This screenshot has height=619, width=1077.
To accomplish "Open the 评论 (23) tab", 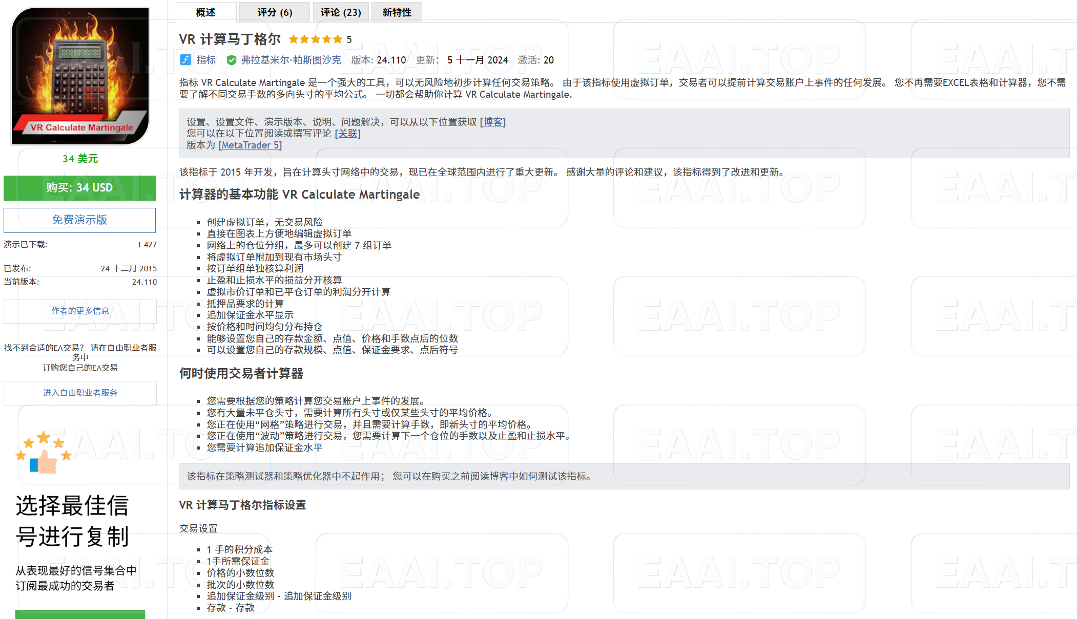I will [340, 12].
